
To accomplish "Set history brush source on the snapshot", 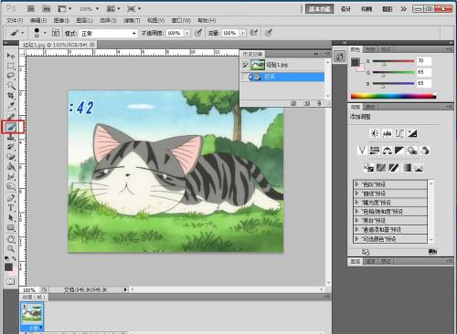I will pos(245,65).
